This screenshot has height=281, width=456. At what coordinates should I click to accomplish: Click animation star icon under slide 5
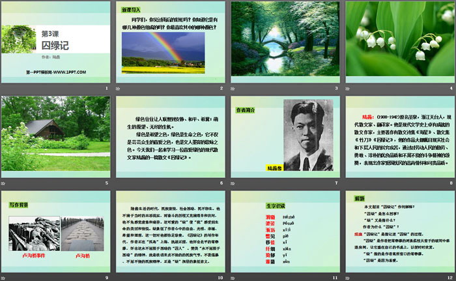(3, 183)
